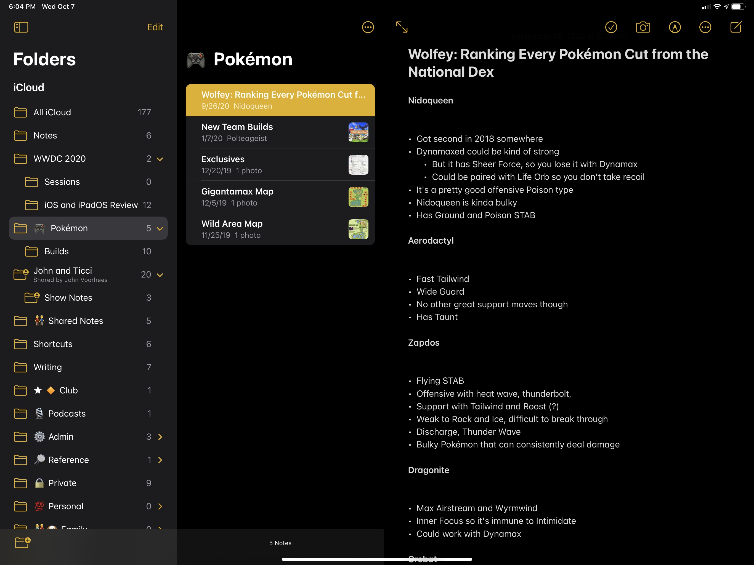
Task: Open the camera attachment menu
Action: [x=643, y=27]
